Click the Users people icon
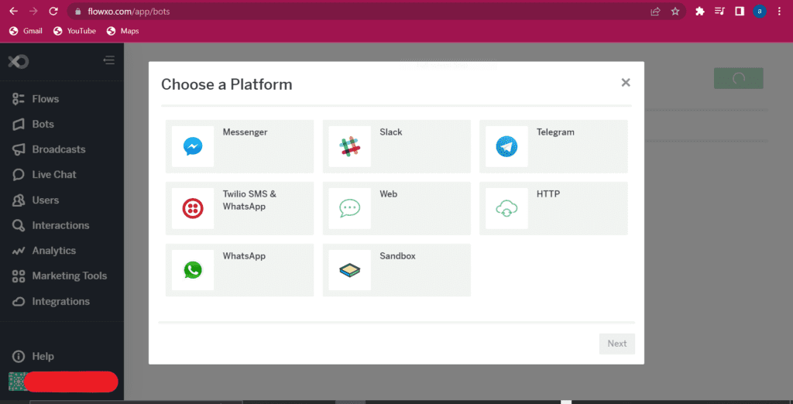793x404 pixels. [x=19, y=200]
